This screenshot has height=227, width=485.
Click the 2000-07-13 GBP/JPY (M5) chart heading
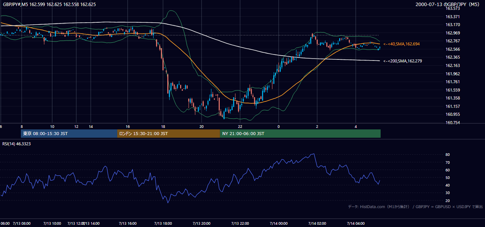click(x=448, y=5)
